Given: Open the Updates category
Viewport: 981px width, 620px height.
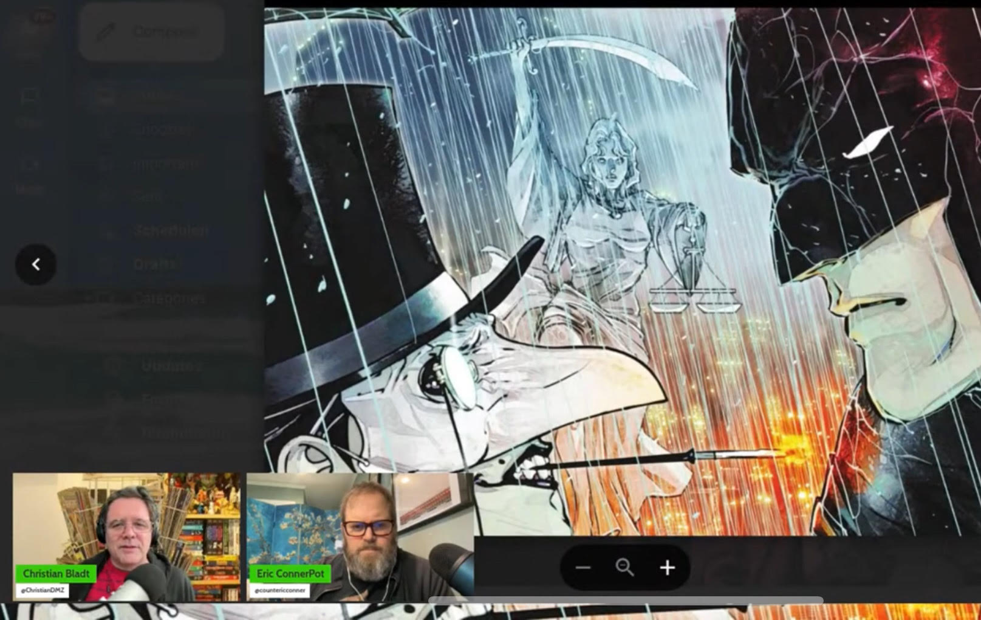Looking at the screenshot, I should coord(171,365).
